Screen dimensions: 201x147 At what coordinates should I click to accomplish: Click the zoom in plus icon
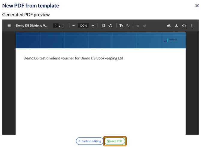[93, 25]
